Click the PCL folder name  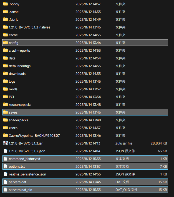12,97
